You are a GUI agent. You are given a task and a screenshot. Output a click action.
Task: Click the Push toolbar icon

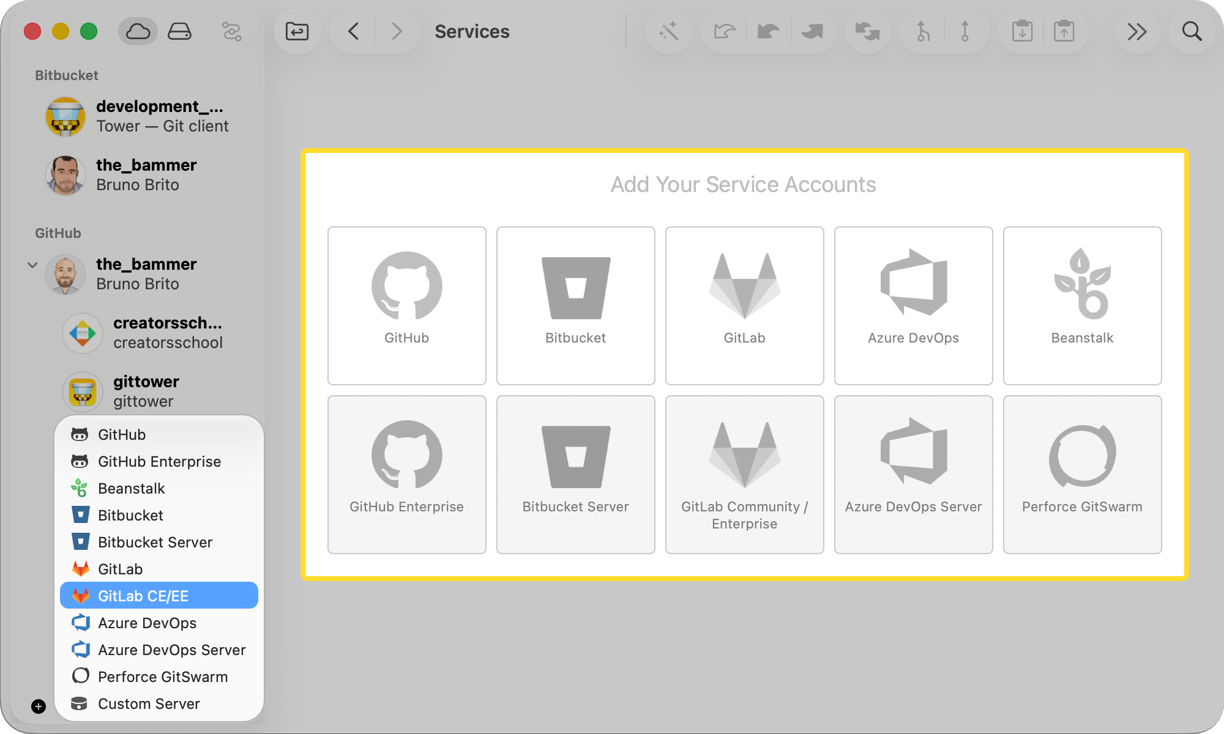coord(812,31)
